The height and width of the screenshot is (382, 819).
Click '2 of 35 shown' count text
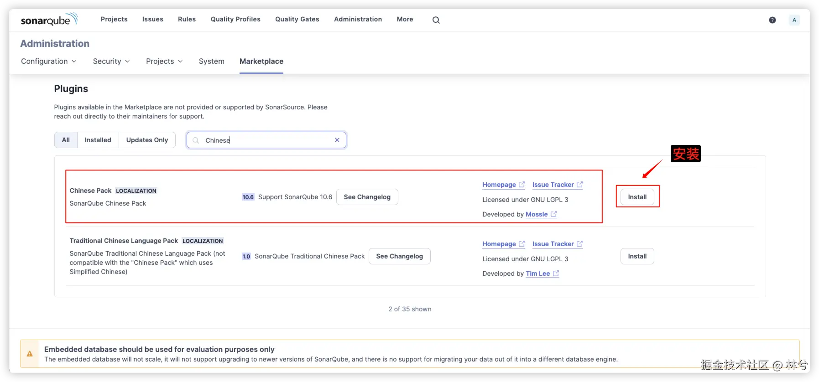click(x=410, y=309)
